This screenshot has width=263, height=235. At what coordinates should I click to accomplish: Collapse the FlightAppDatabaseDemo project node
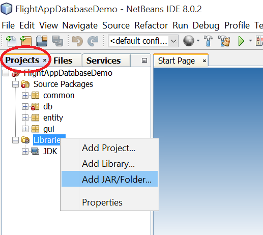tap(6, 73)
